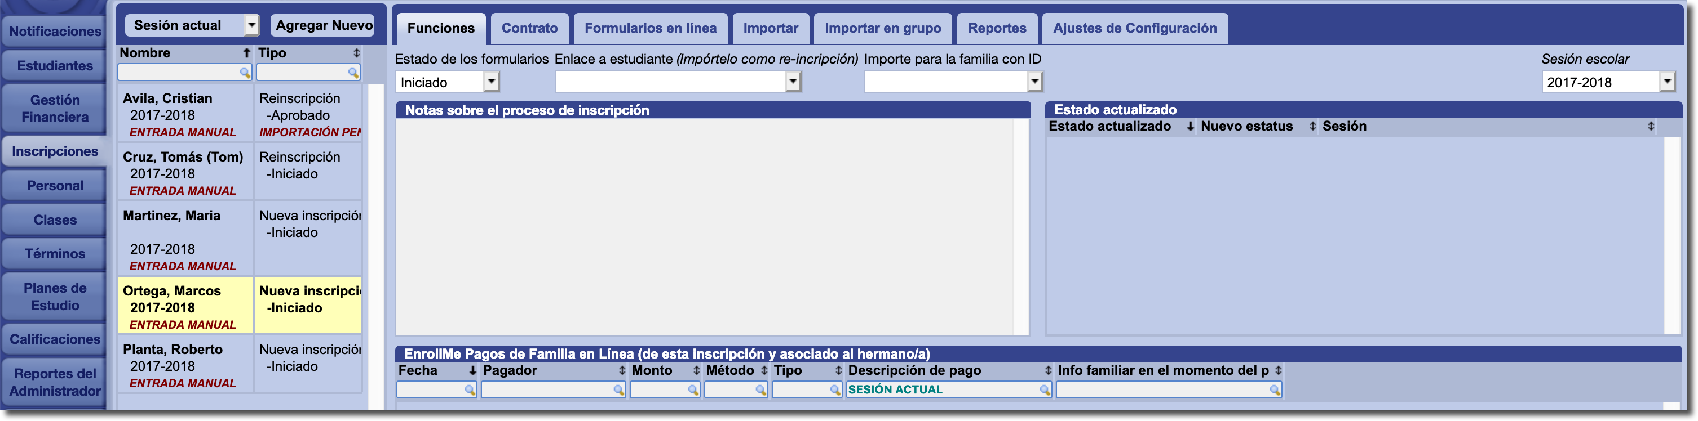Sort payments by Fecha column arrow

pos(472,371)
